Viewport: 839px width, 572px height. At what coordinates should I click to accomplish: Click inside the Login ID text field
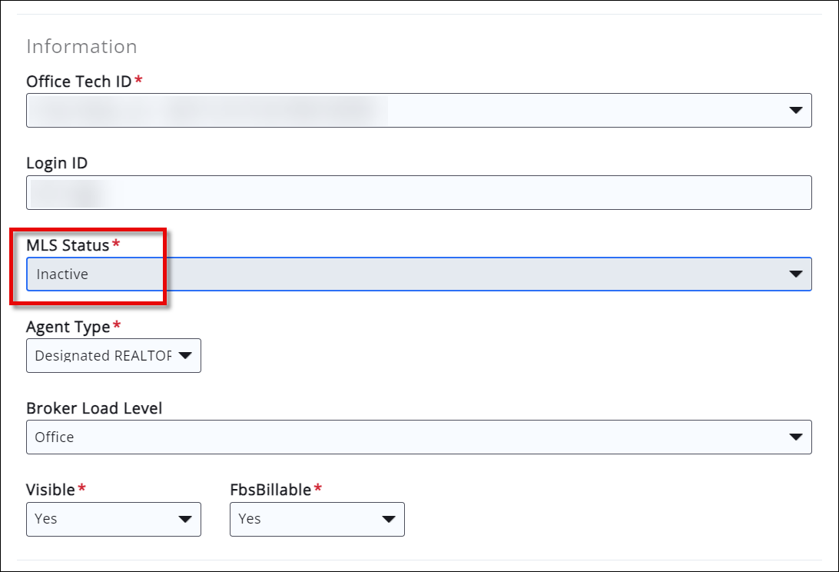point(307,192)
